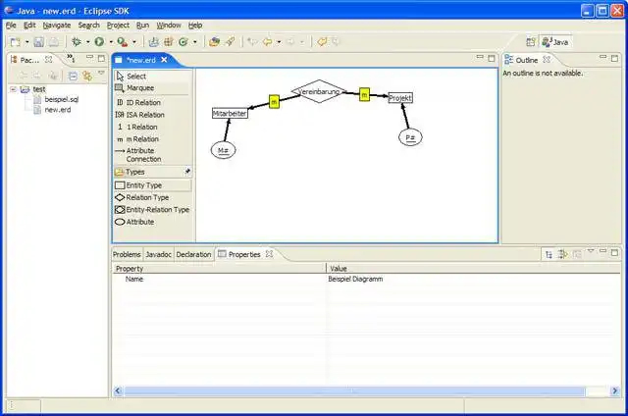The height and width of the screenshot is (416, 628).
Task: Click the Open Type toolbar icon
Action: 215,41
